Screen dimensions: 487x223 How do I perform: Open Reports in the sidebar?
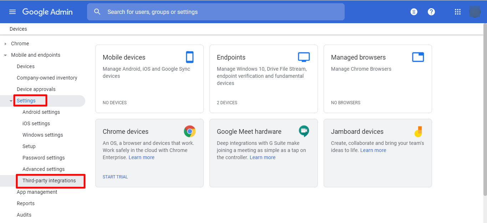click(26, 203)
